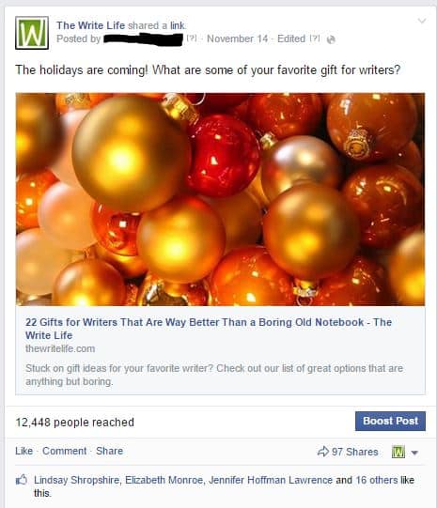View the 97 Shares count
Screen dimensions: 437x508
click(x=354, y=452)
